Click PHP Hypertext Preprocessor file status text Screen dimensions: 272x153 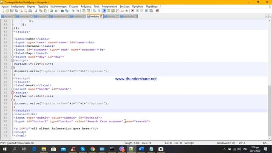pyautogui.click(x=17, y=143)
